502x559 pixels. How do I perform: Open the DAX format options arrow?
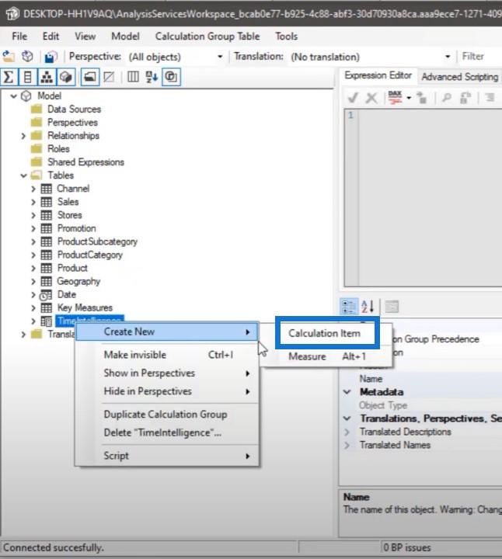click(409, 98)
